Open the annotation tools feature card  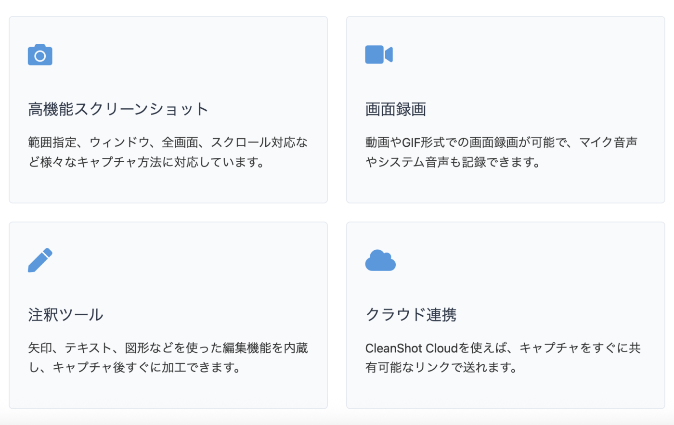point(168,315)
